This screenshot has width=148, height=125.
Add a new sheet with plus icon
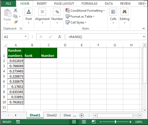pos(82,115)
